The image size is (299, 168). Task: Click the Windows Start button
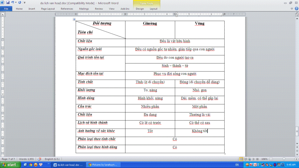click(x=10, y=165)
